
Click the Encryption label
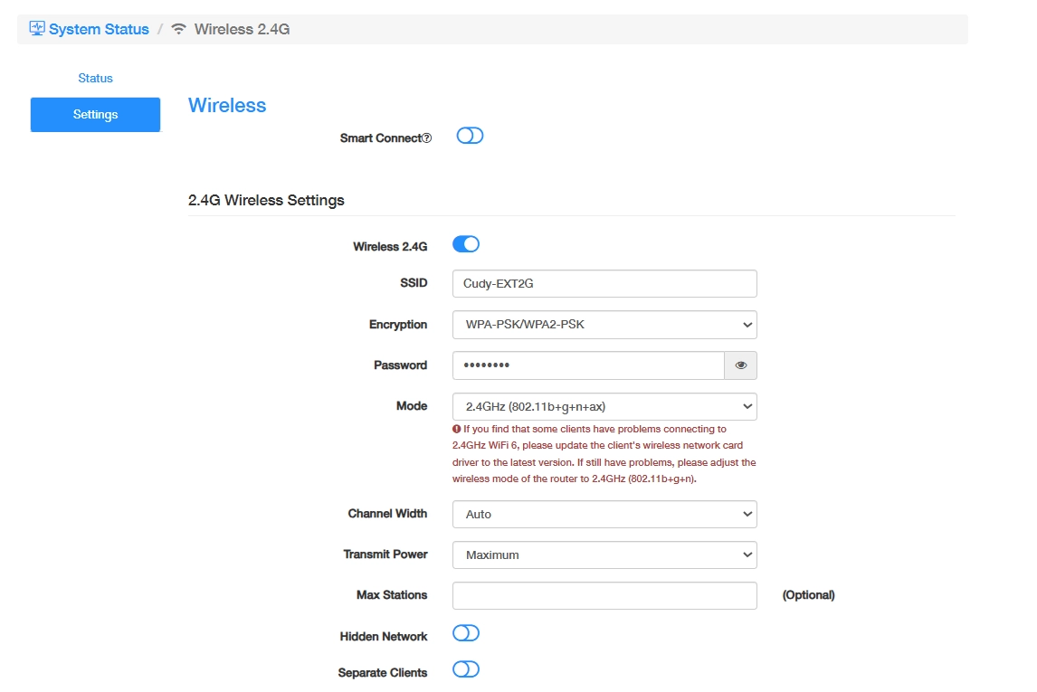[397, 325]
